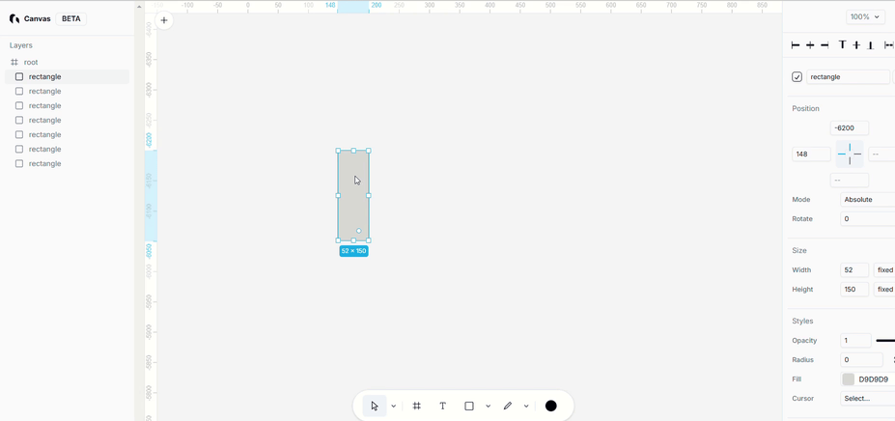Select the arrow pointer tool
Viewport: 895px width, 421px height.
(375, 407)
